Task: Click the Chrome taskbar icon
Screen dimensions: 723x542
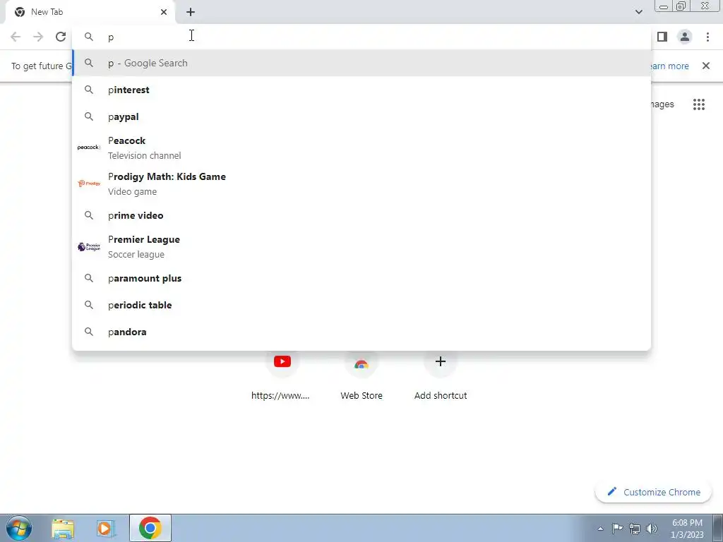Action: point(150,528)
